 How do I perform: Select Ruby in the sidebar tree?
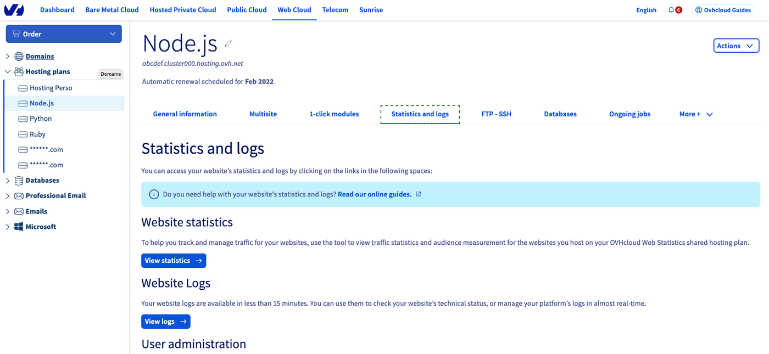(38, 134)
